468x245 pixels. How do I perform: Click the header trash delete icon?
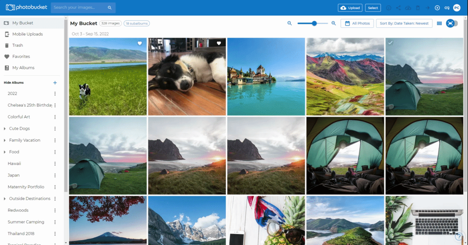[x=418, y=8]
